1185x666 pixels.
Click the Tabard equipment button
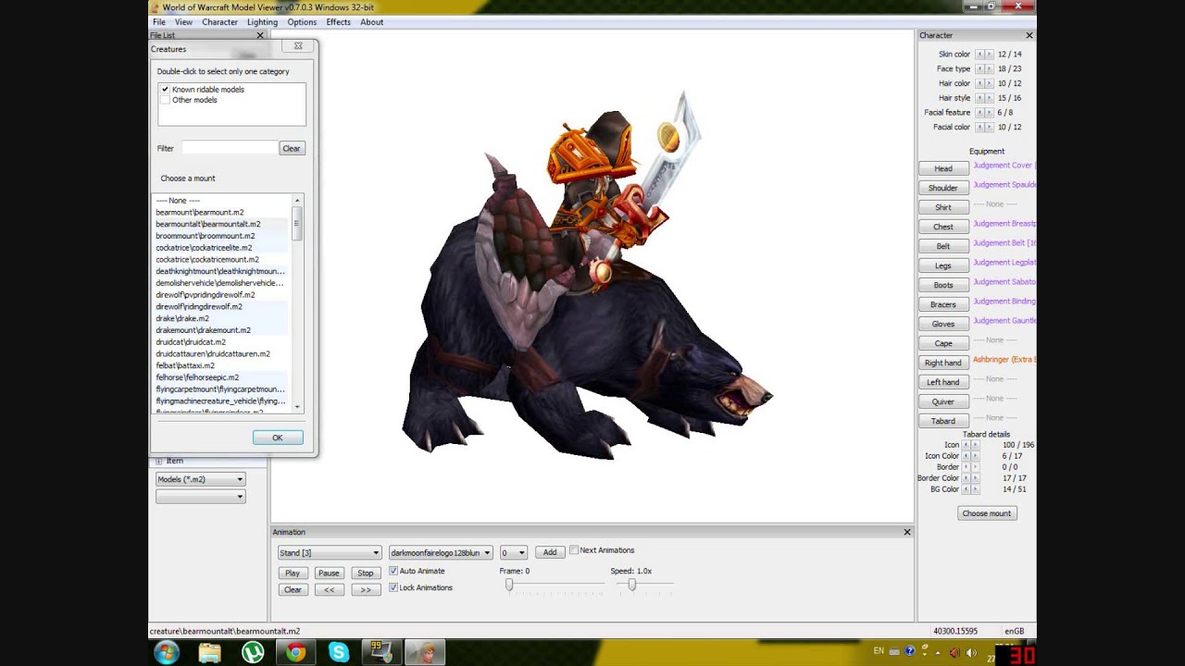click(943, 421)
